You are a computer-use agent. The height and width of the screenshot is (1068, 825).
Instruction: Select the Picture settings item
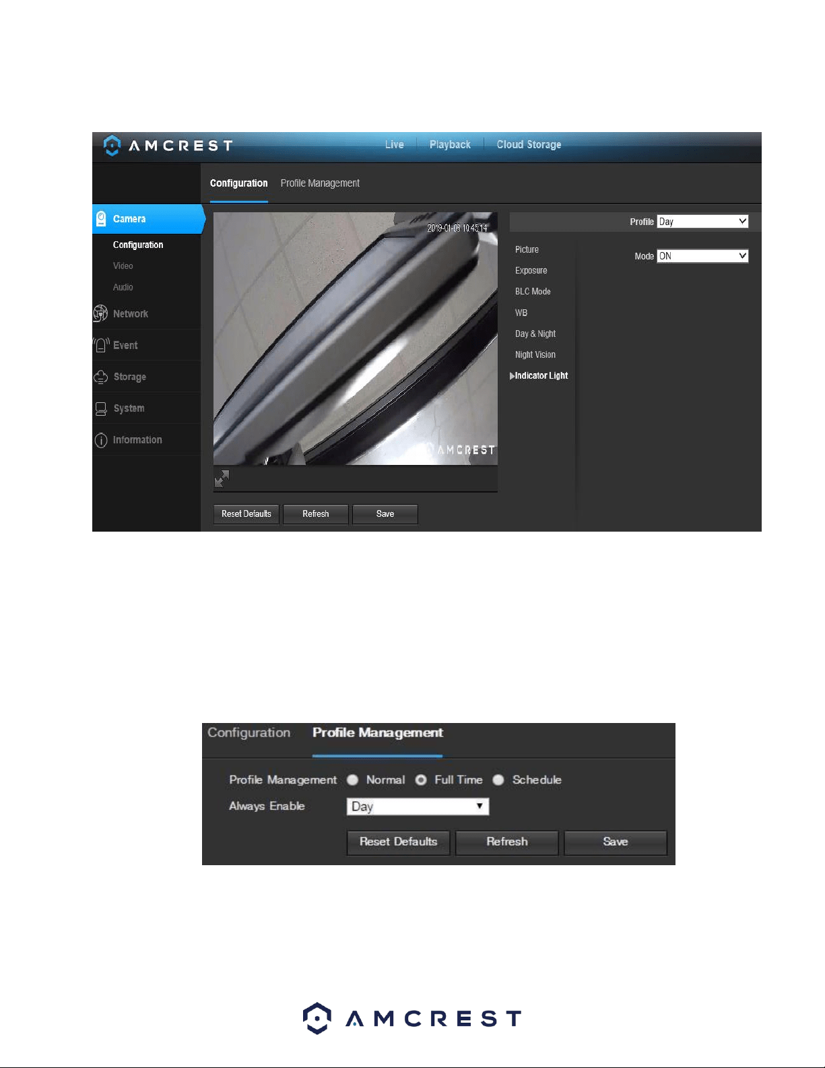click(x=527, y=249)
